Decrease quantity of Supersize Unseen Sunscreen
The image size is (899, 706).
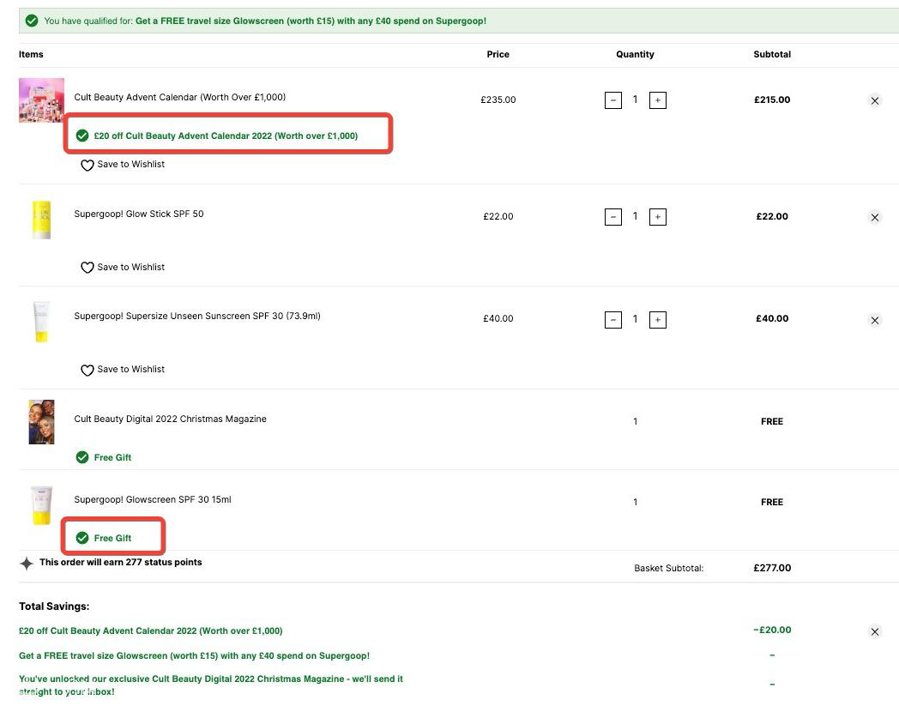tap(612, 320)
